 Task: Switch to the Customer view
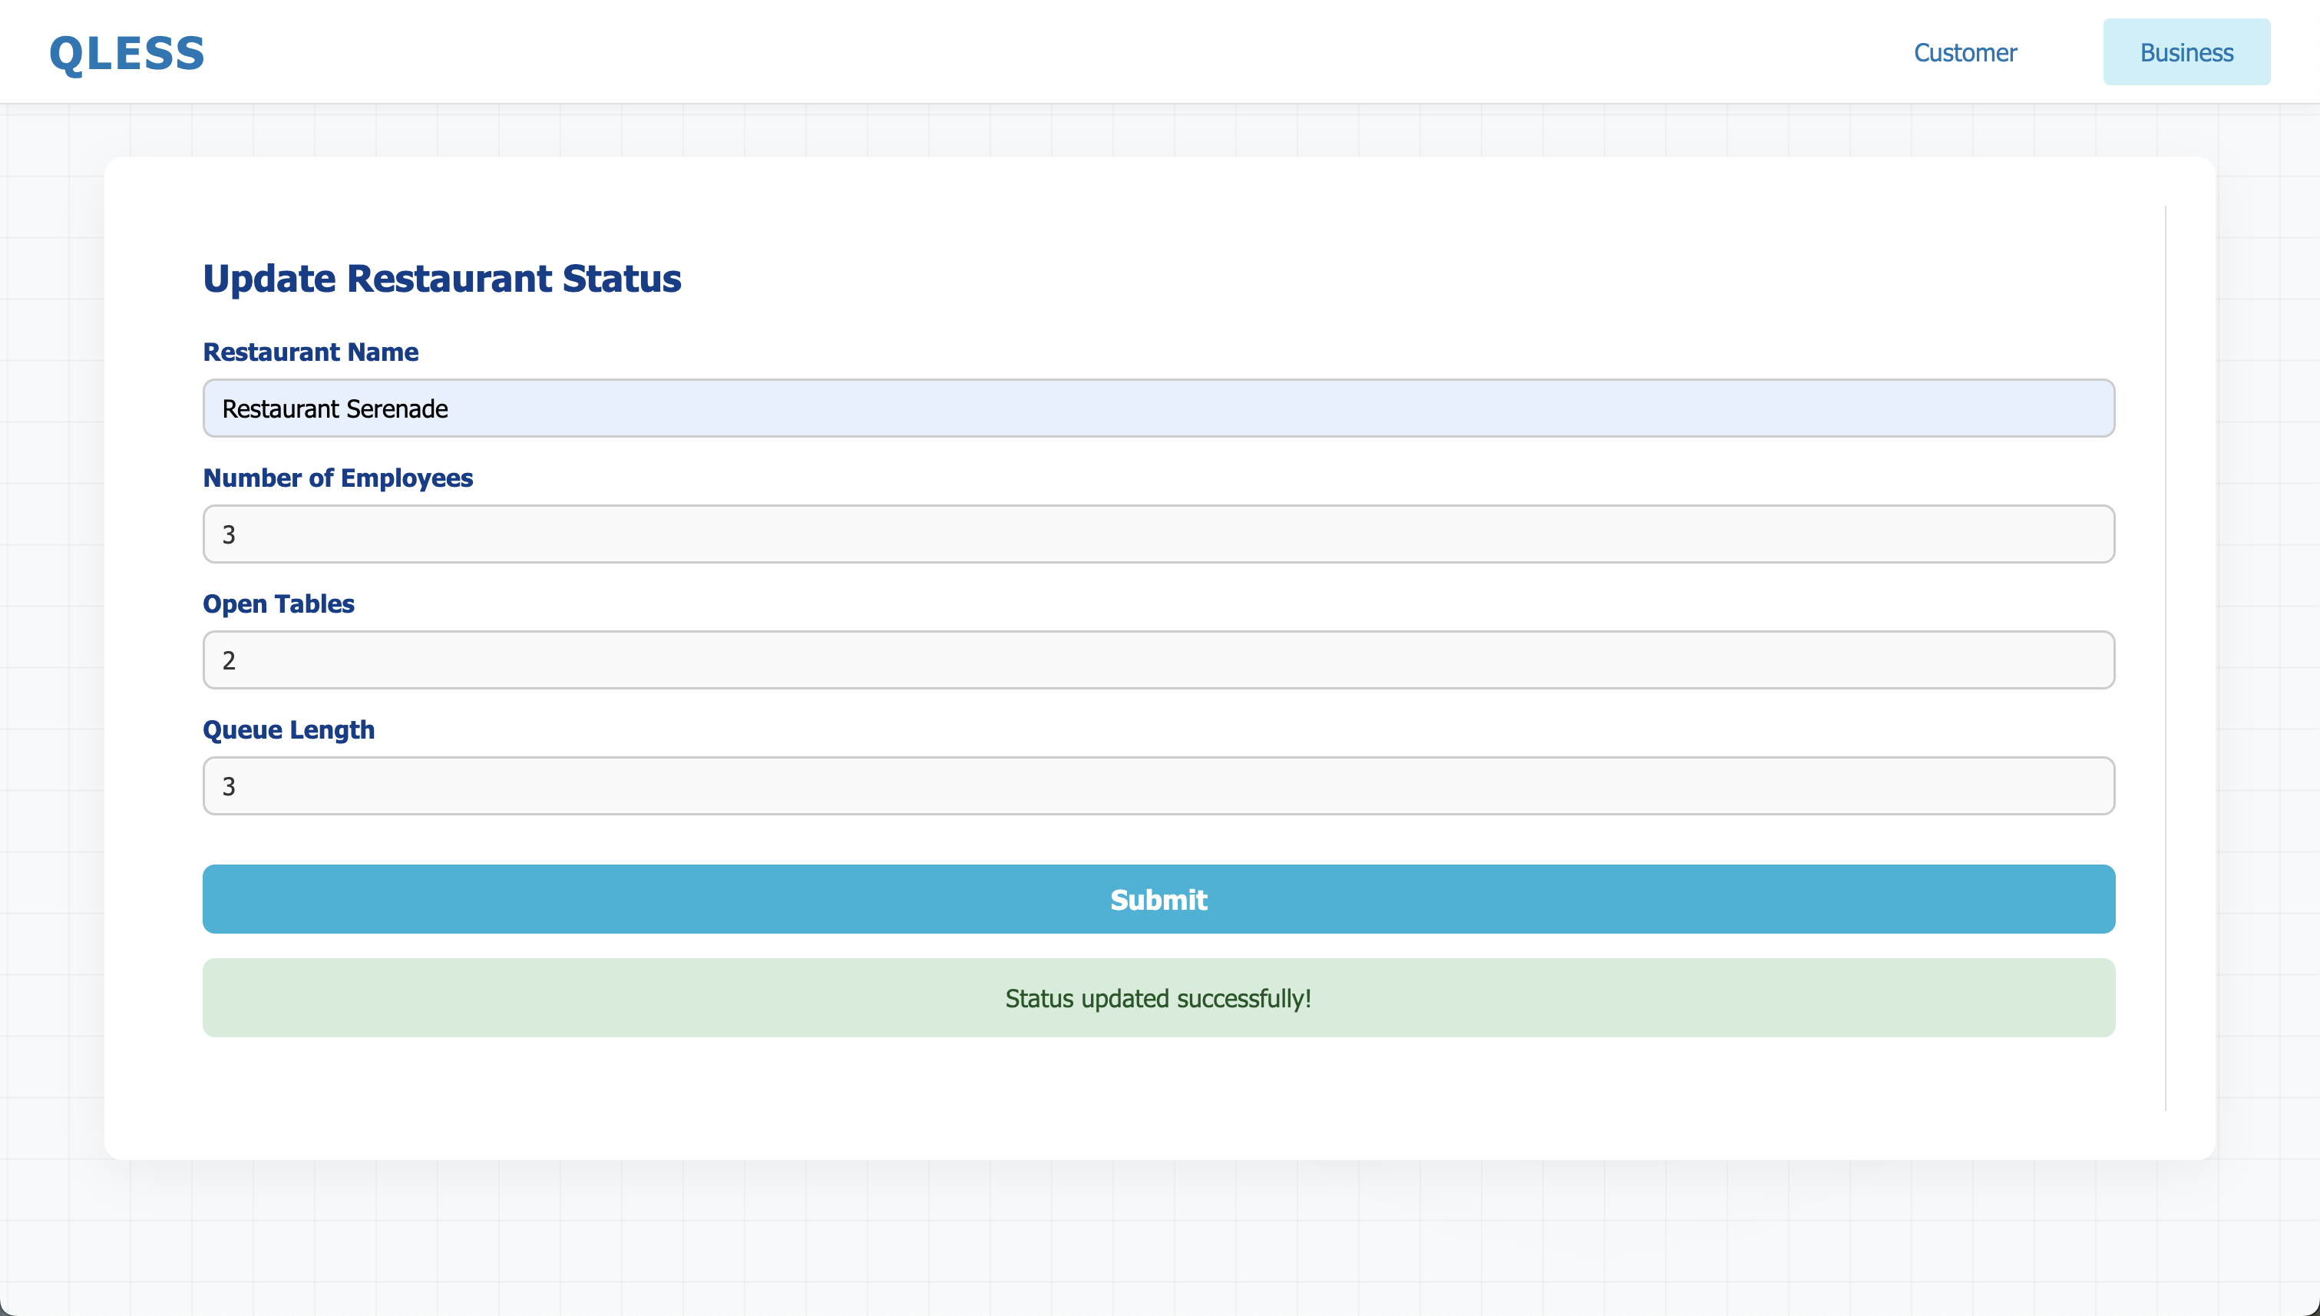pos(1965,52)
